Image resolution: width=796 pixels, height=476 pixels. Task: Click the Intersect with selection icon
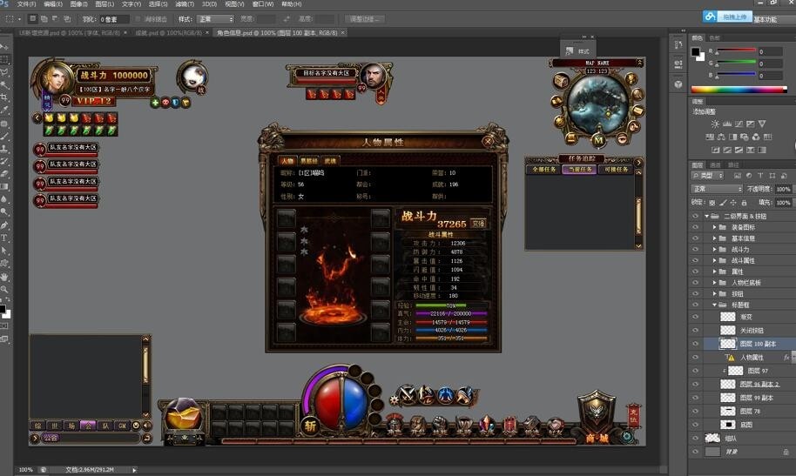click(66, 19)
